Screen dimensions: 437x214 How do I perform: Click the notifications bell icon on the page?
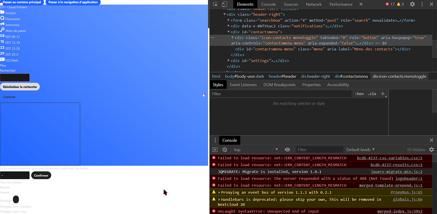coord(204,95)
